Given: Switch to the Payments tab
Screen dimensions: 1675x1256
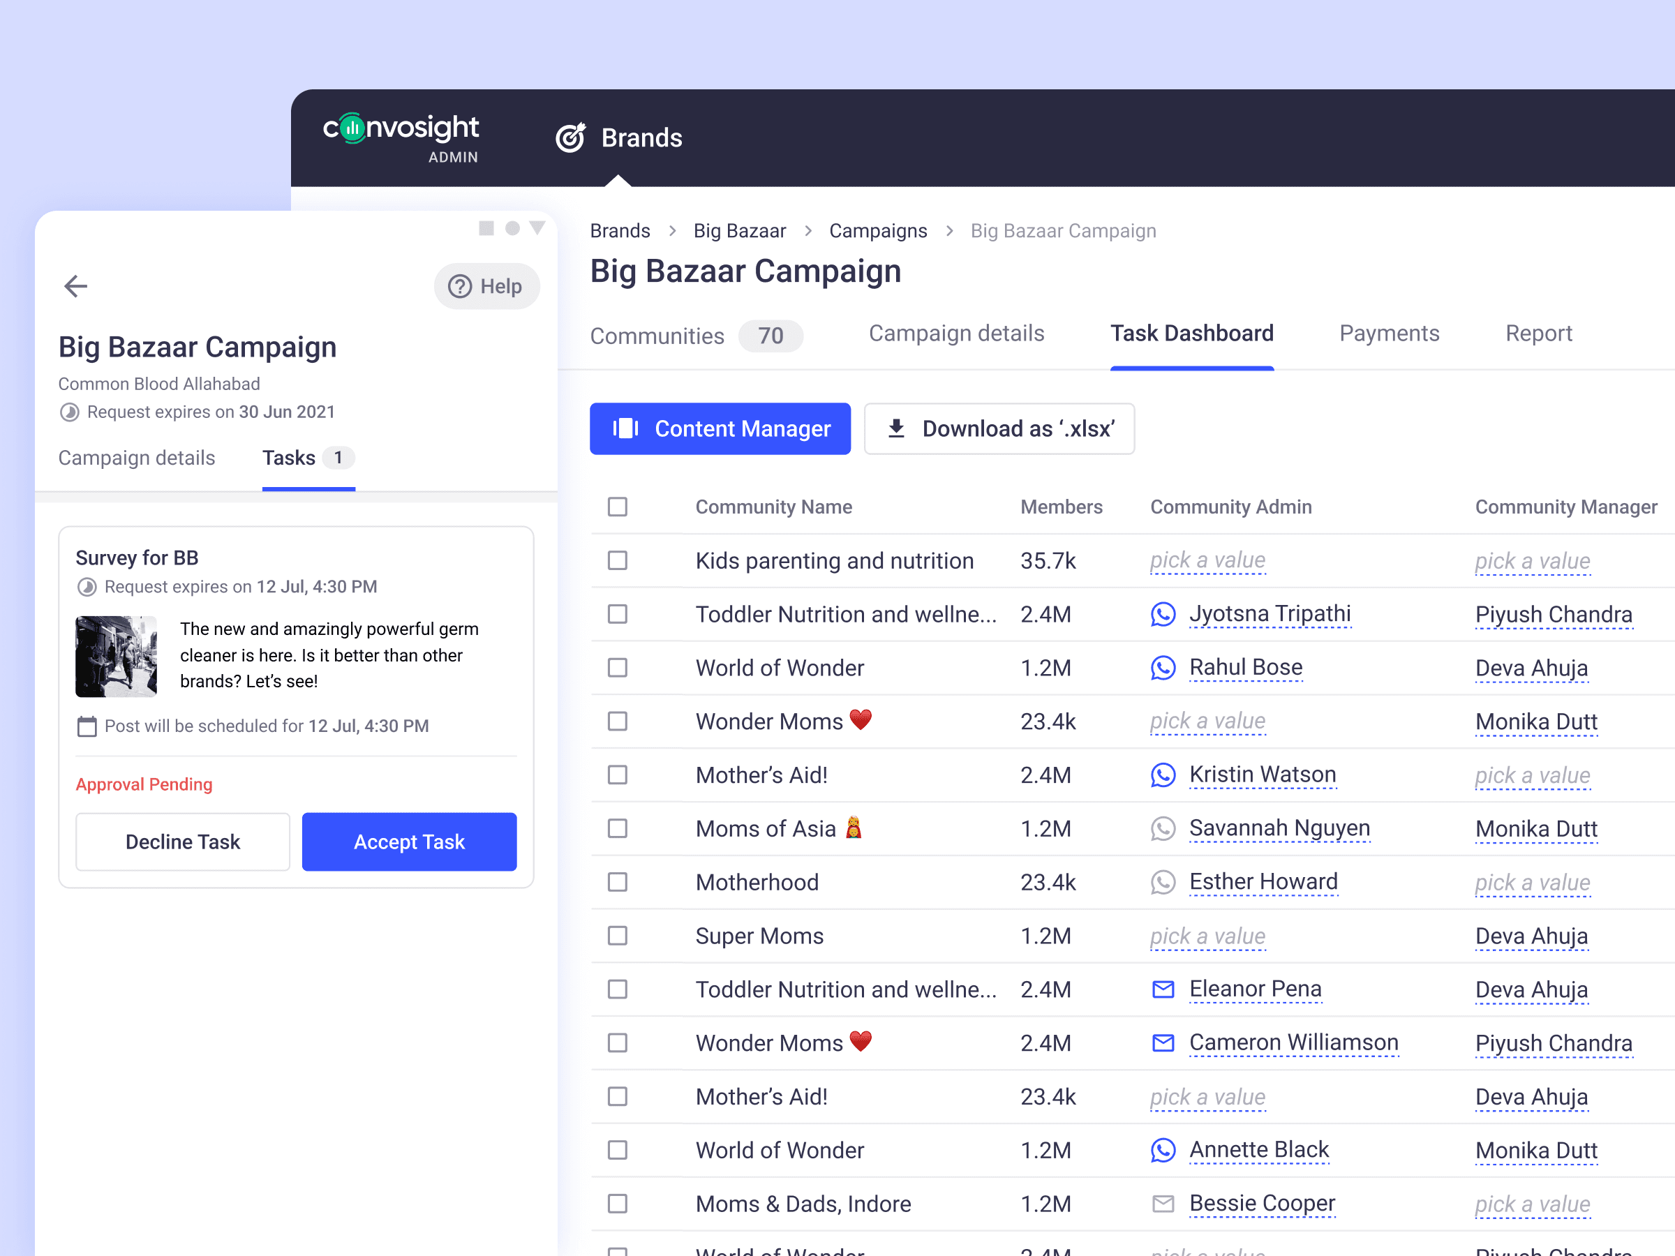Looking at the screenshot, I should click(1389, 333).
